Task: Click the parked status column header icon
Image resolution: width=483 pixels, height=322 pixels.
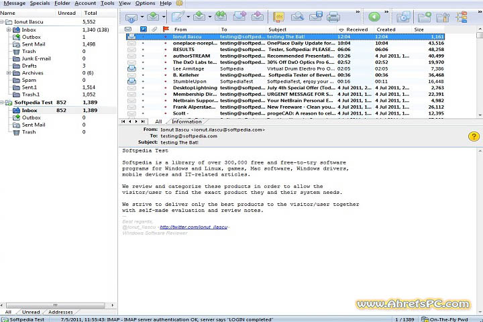Action: 144,30
